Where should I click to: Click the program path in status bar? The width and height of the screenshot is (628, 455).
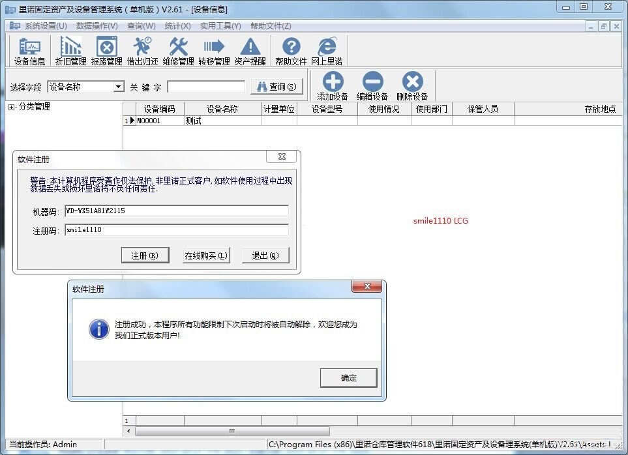pos(440,444)
